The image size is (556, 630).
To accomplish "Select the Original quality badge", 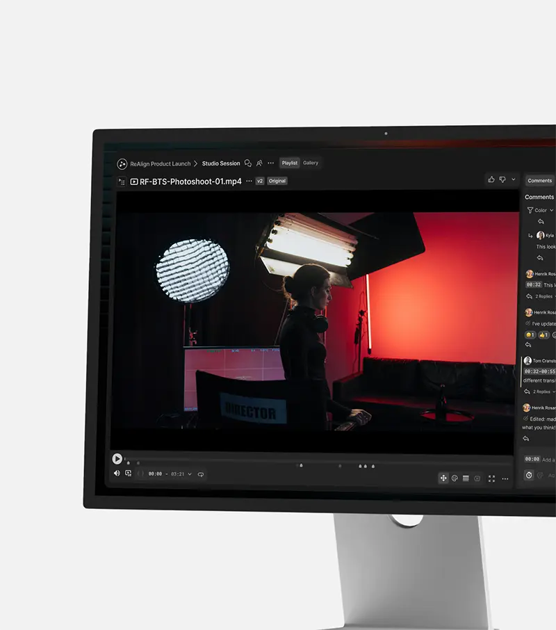I will (277, 181).
